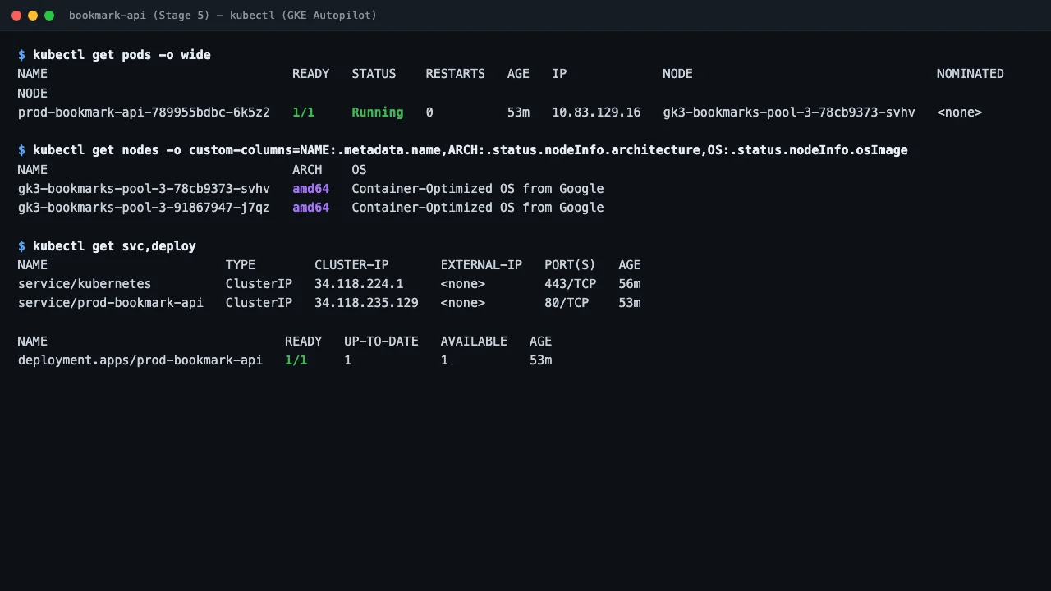Viewport: 1051px width, 591px height.
Task: Click the 80/TCP port value
Action: point(567,303)
